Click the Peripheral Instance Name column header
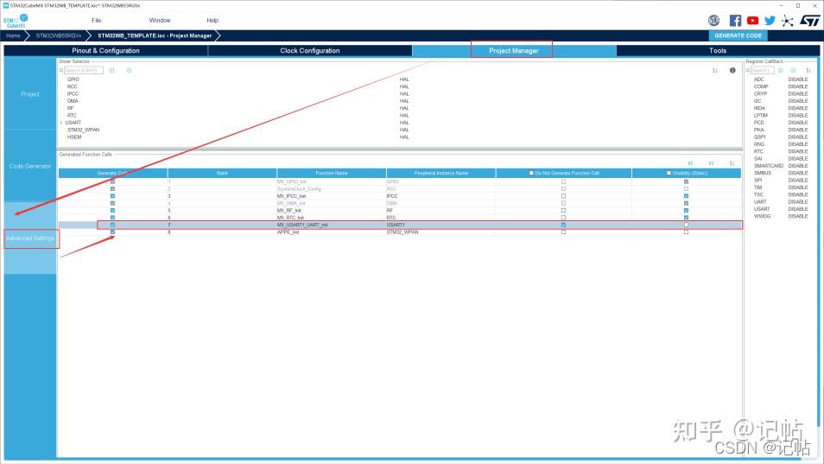The width and height of the screenshot is (824, 464). (x=441, y=173)
